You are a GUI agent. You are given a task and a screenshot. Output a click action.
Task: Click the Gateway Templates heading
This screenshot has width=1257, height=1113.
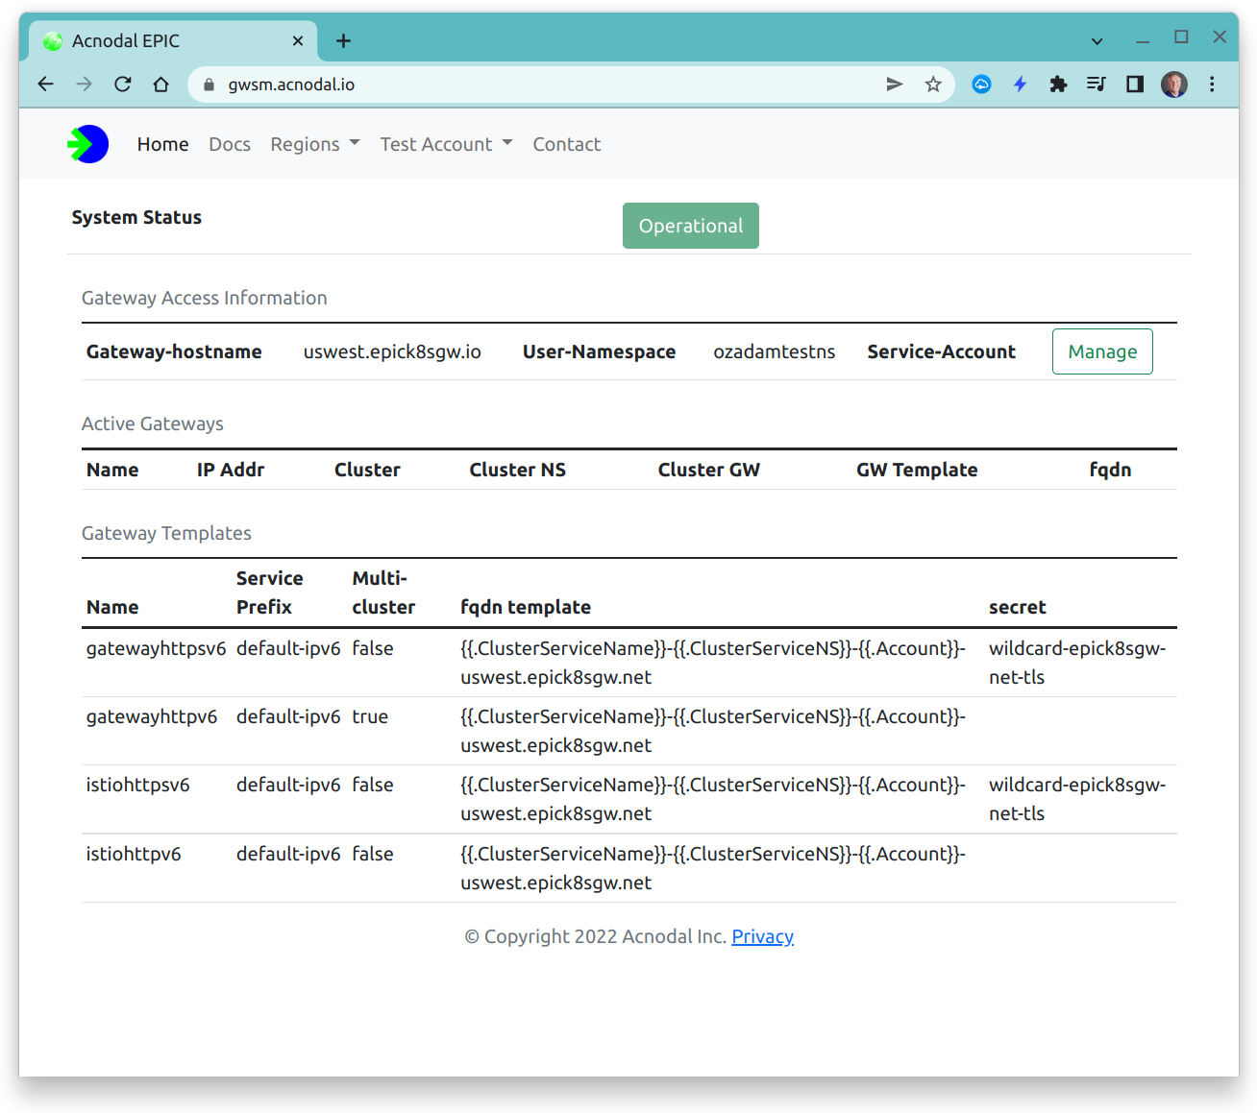[166, 533]
